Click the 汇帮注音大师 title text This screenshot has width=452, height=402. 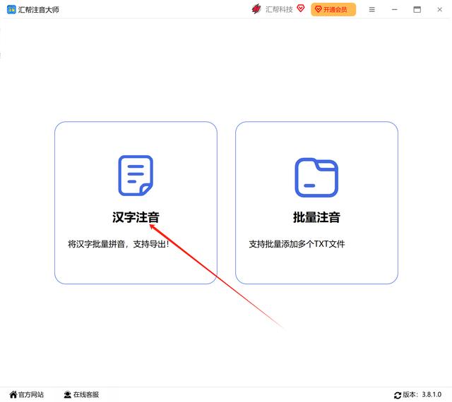click(38, 10)
